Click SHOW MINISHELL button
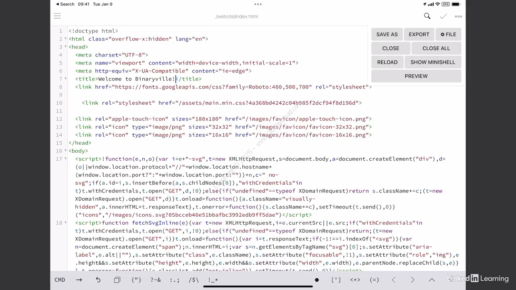 (x=433, y=62)
